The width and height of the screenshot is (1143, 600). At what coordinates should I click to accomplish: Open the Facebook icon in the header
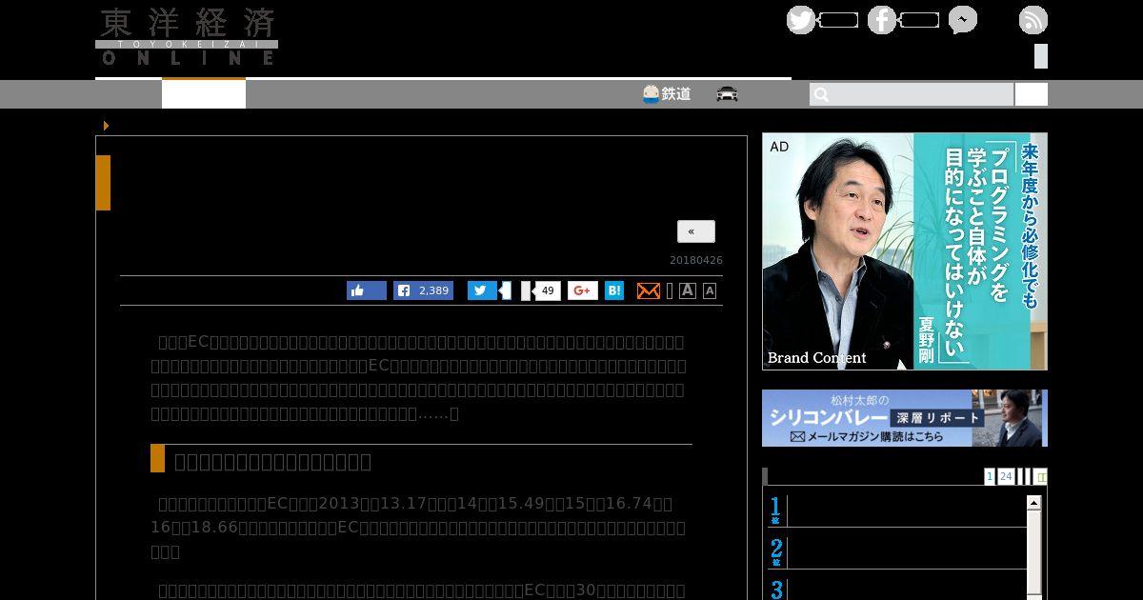pyautogui.click(x=882, y=20)
